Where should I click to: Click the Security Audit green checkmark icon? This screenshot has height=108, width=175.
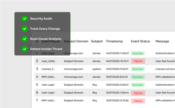(25, 19)
